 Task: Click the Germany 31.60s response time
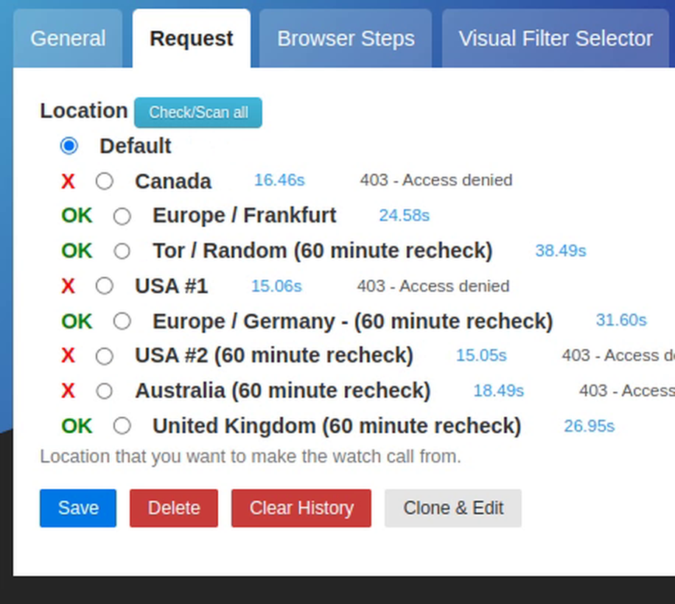[x=621, y=320]
